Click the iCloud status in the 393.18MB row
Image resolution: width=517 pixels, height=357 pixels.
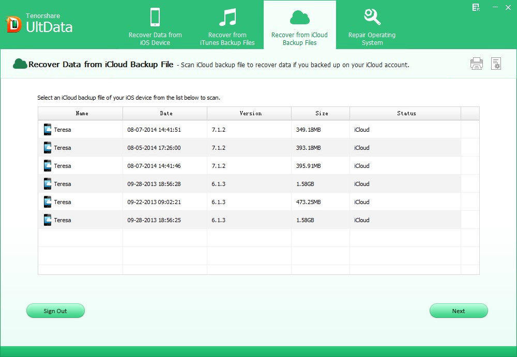362,148
